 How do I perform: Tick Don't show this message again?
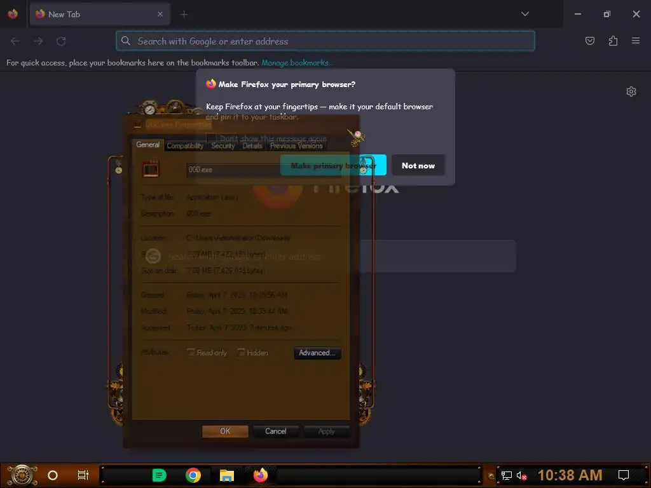click(x=211, y=138)
